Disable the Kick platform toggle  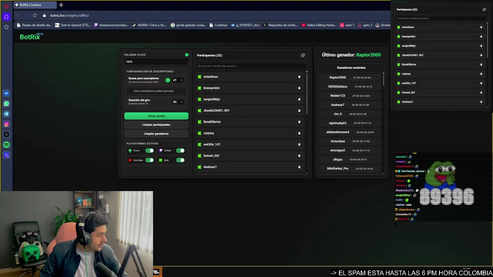click(180, 160)
